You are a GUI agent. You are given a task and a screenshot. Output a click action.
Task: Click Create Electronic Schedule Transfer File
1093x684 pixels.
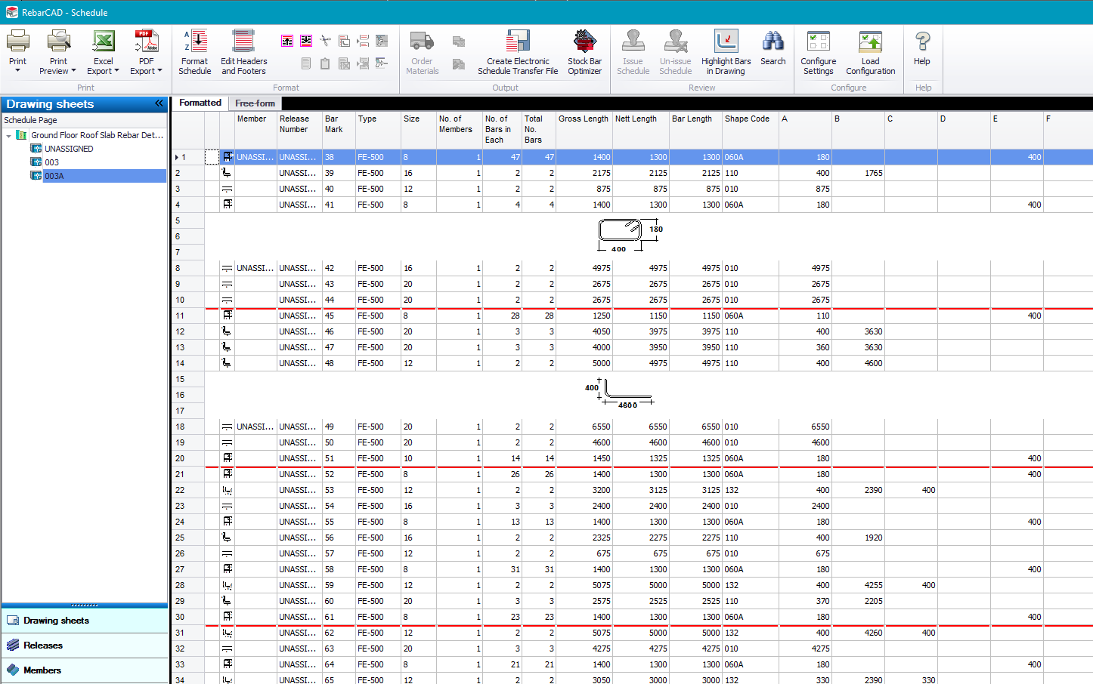[518, 42]
